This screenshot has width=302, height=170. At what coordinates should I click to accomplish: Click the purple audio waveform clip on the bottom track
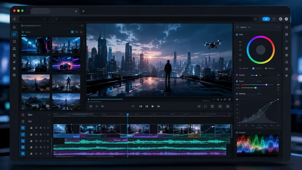(x=140, y=153)
